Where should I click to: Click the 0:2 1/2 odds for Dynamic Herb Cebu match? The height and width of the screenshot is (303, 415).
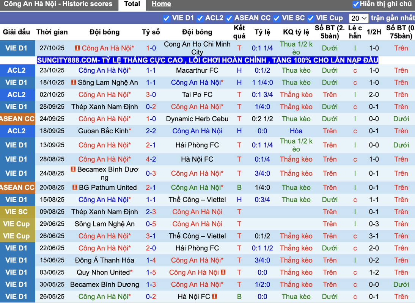(x=262, y=119)
